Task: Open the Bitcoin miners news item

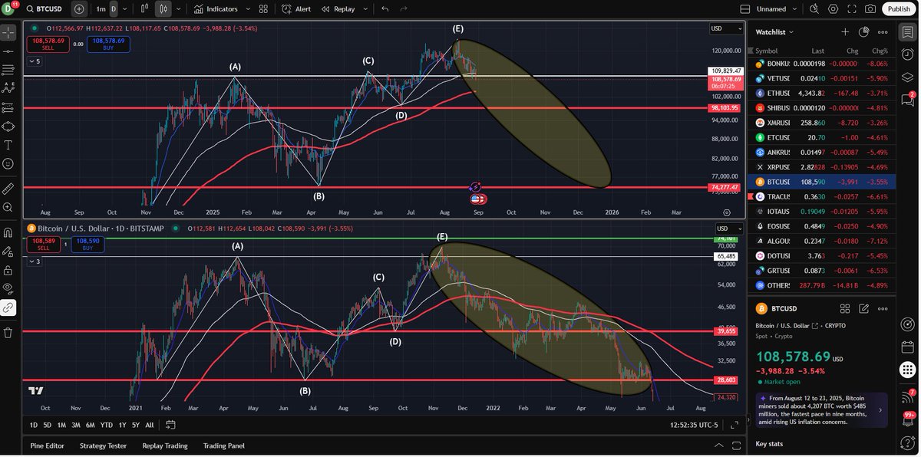Action: 820,410
